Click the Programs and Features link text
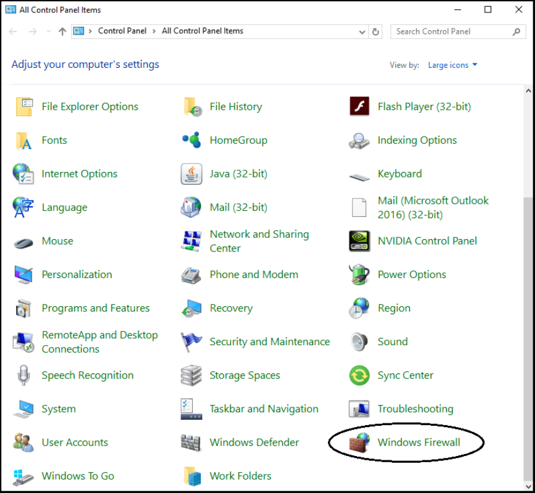This screenshot has height=493, width=535. coord(96,308)
